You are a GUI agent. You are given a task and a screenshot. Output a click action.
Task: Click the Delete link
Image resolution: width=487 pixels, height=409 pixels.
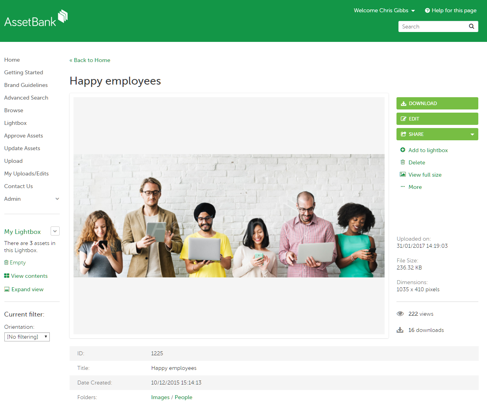pos(417,162)
